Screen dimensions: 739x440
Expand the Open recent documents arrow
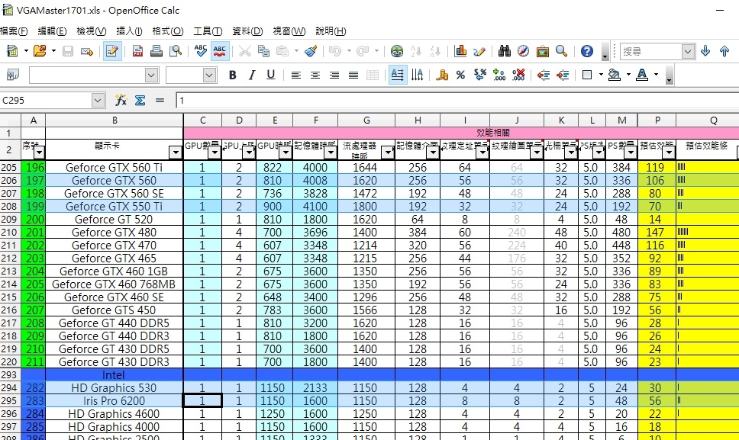pos(53,51)
